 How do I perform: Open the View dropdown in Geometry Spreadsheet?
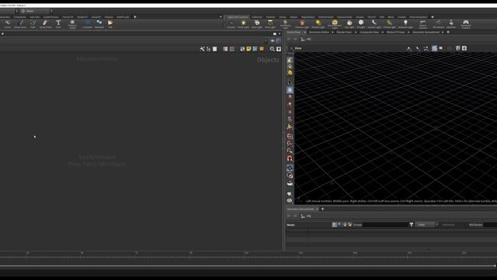pyautogui.click(x=426, y=225)
